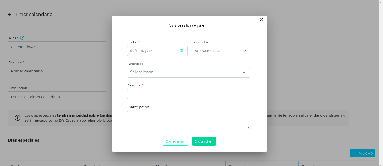Click the Nuevo día especial title
Viewport: 383px width, 166px height.
pos(189,25)
